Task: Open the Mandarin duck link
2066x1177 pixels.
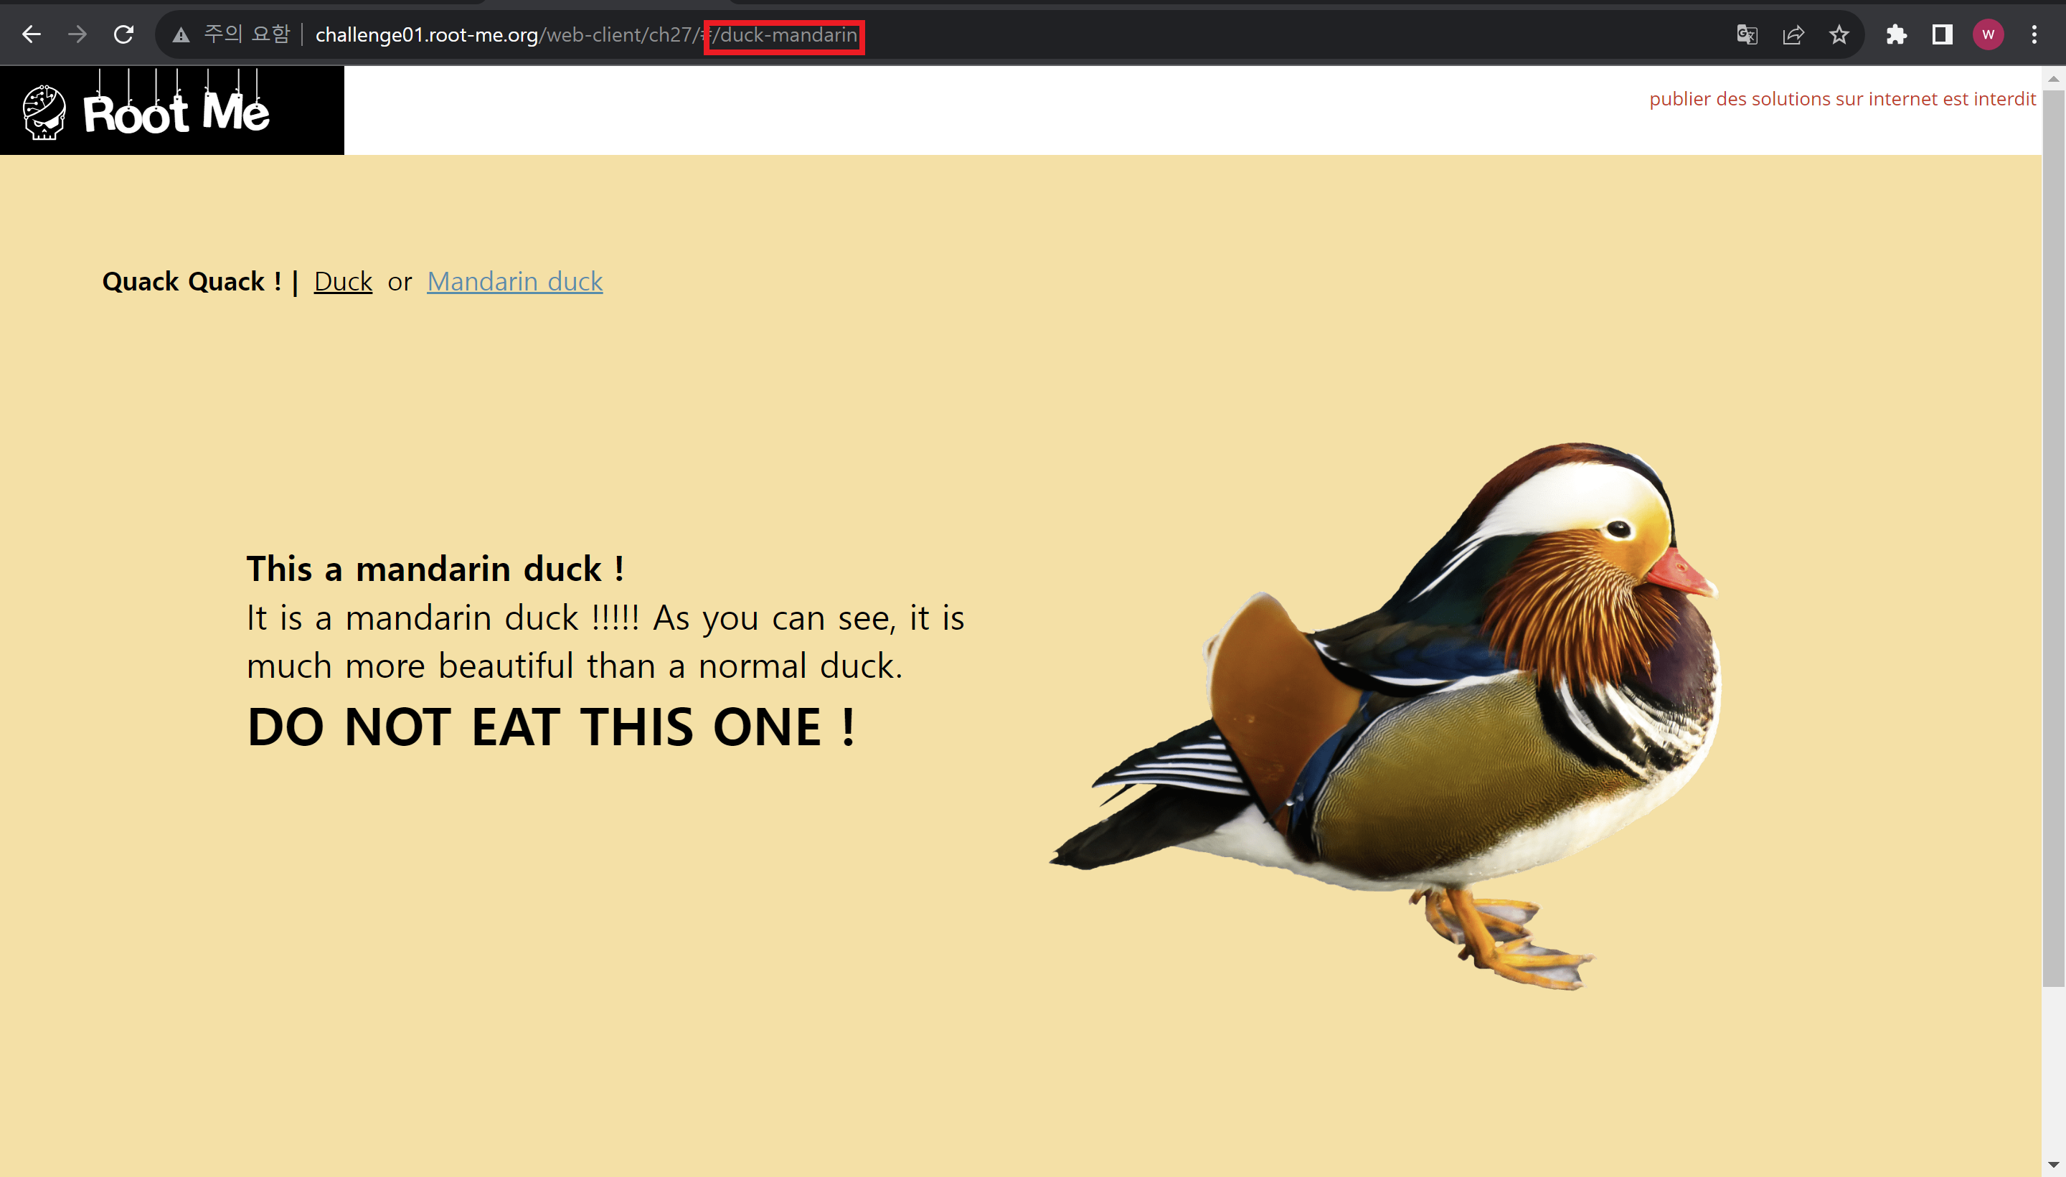Action: click(x=514, y=281)
